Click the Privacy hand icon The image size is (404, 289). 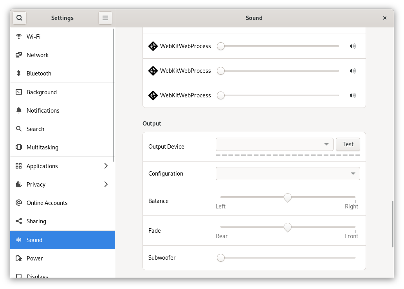[18, 184]
